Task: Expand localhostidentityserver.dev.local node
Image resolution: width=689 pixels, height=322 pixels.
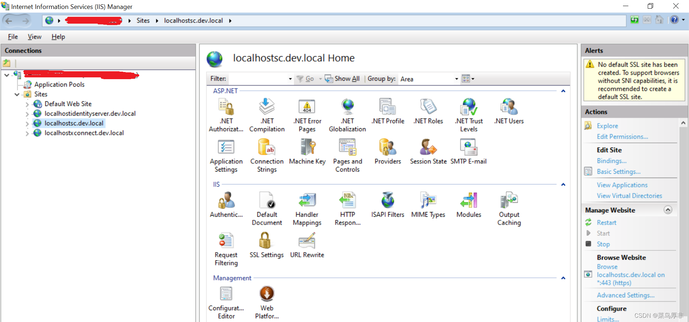Action: click(x=27, y=114)
